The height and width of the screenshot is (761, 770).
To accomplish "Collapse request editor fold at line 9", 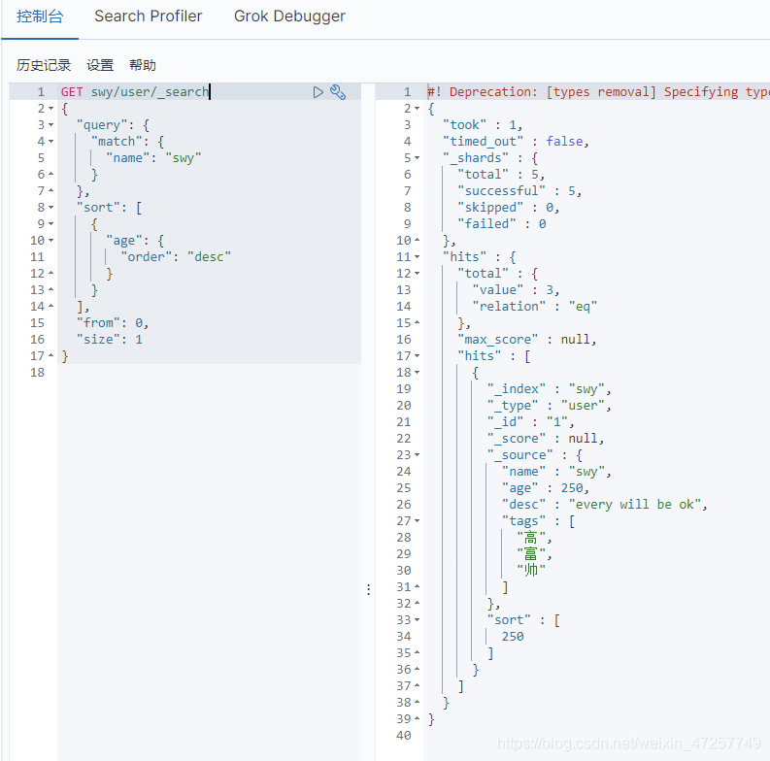I will pos(51,224).
